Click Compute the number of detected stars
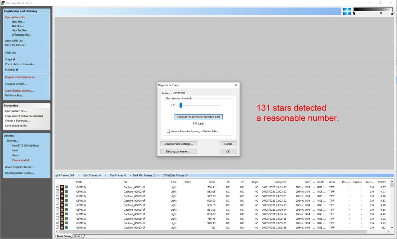Image resolution: width=397 pixels, height=239 pixels. pyautogui.click(x=198, y=117)
